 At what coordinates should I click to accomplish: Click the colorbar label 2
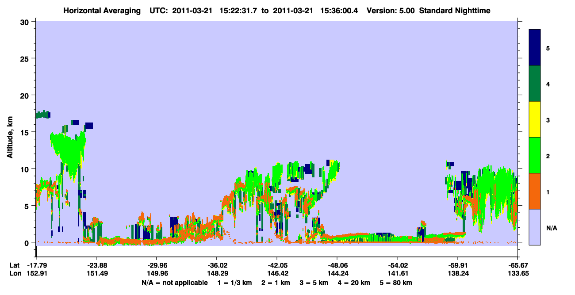(x=548, y=156)
